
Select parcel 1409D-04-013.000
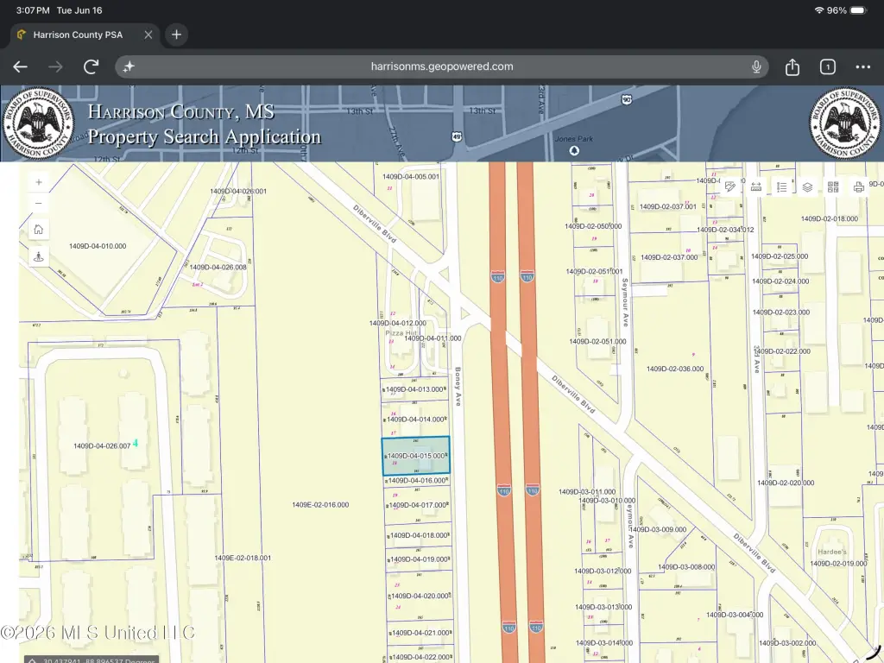coord(414,389)
